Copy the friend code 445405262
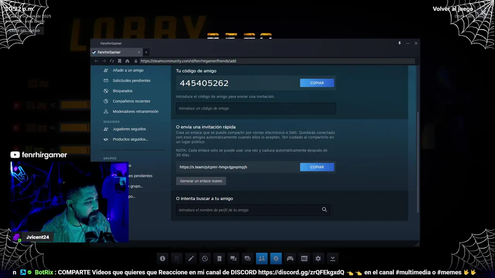 [x=317, y=83]
